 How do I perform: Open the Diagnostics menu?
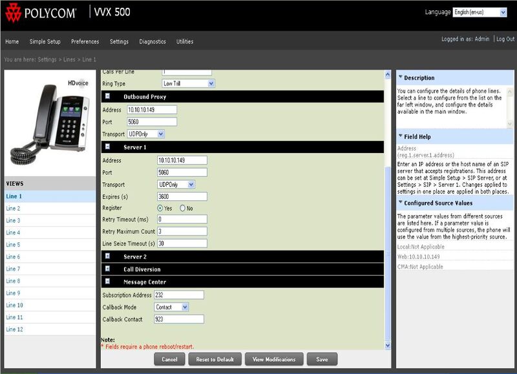click(153, 41)
